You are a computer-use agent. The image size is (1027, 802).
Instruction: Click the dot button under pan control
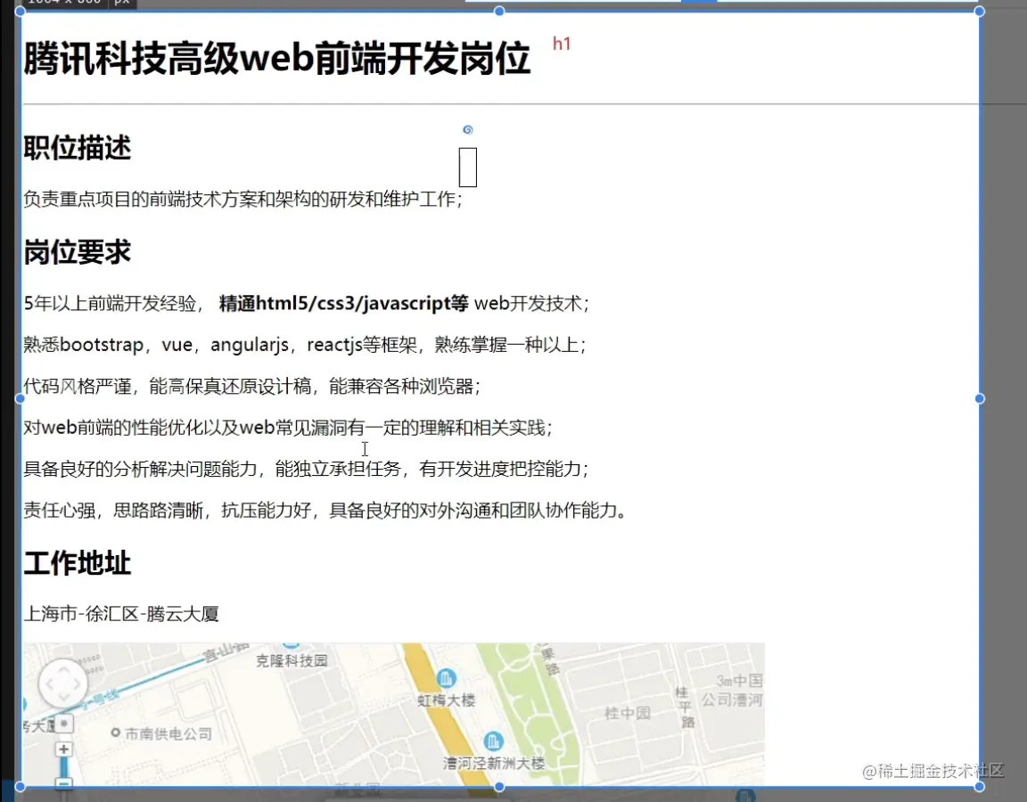63,724
